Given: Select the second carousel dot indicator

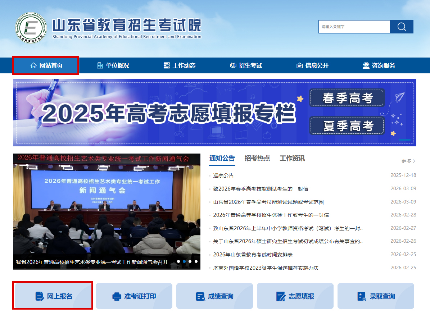Looking at the screenshot, I should [184, 261].
